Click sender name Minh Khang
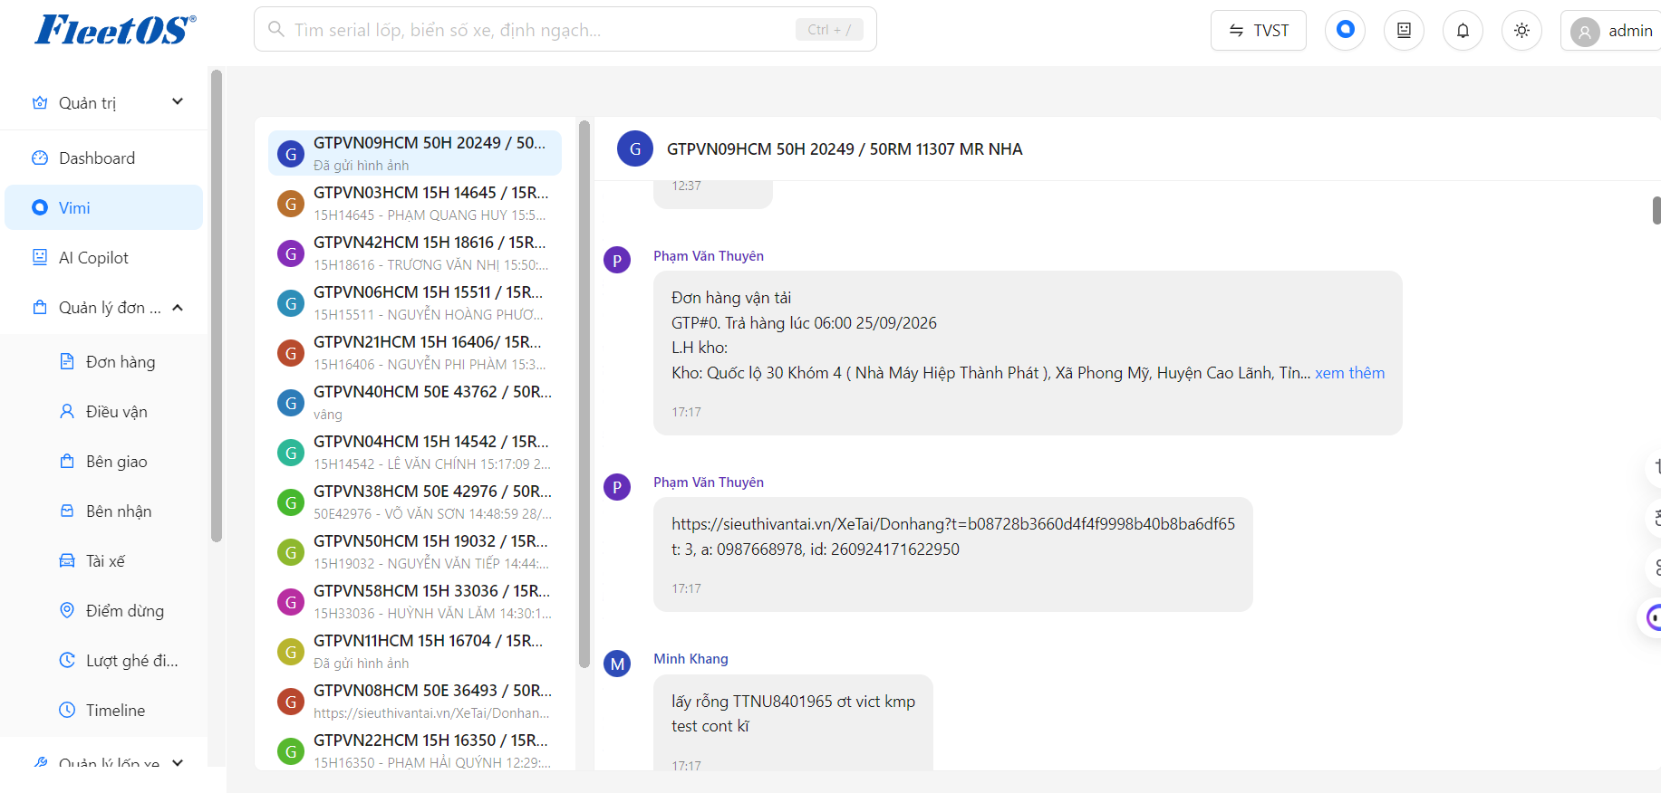The height and width of the screenshot is (793, 1661). [690, 659]
